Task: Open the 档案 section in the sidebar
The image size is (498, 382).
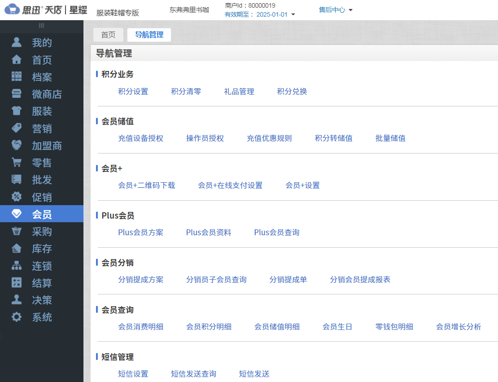Action: click(x=41, y=77)
